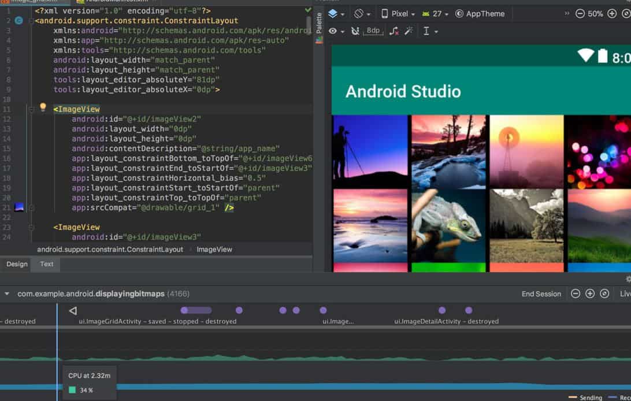Viewport: 631px width, 401px height.
Task: Click the green checkmark inspection indicator
Action: pos(308,10)
